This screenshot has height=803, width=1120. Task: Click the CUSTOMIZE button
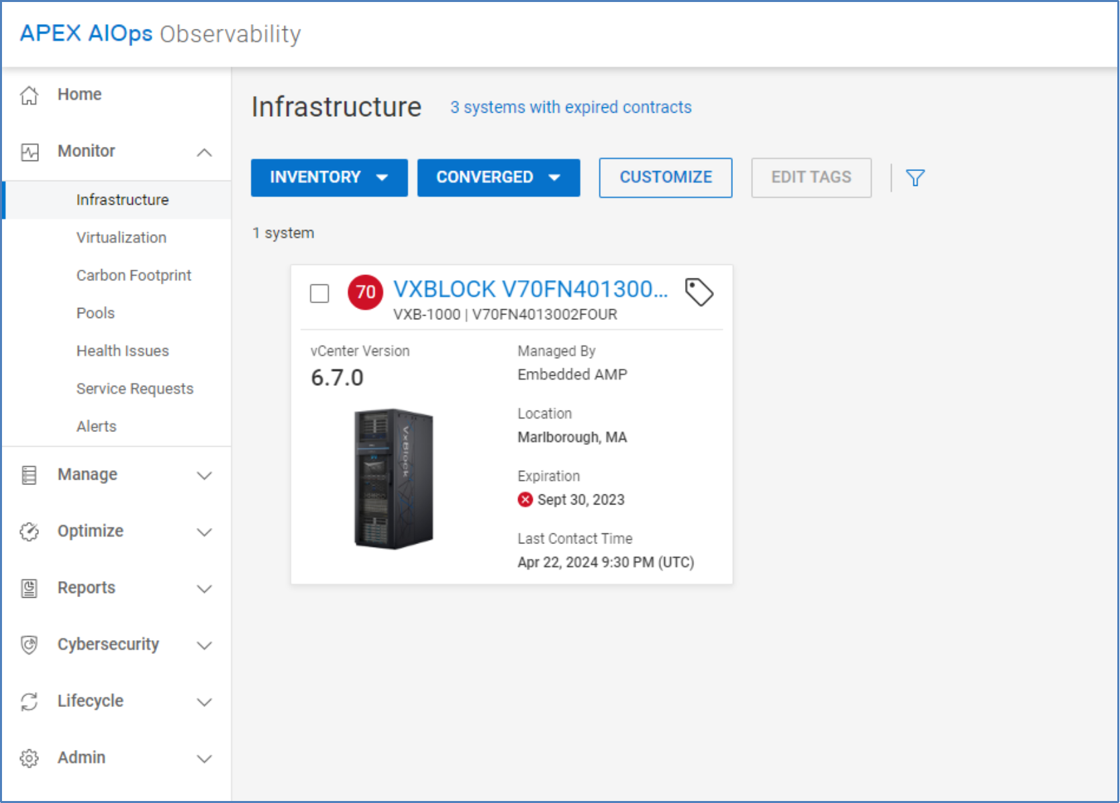pos(666,178)
